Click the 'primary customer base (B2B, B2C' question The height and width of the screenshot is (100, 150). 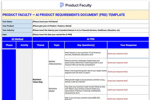click(86, 97)
